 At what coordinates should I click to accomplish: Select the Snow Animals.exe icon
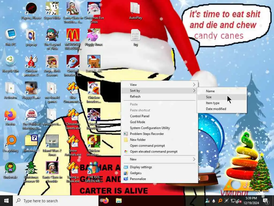pos(73,146)
